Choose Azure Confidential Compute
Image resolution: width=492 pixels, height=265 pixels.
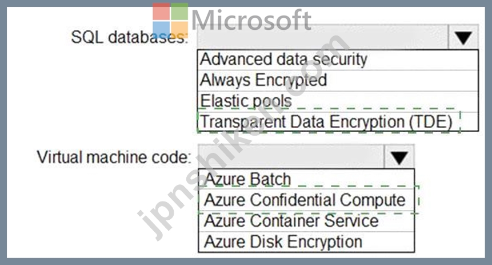(306, 200)
